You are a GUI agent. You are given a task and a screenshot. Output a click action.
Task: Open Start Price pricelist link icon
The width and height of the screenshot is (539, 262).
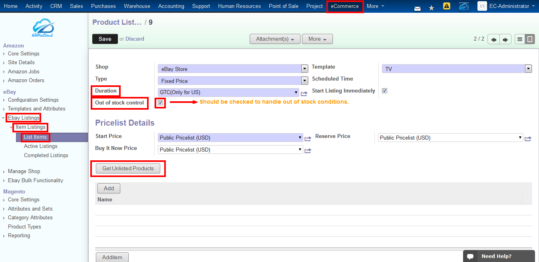tap(308, 139)
